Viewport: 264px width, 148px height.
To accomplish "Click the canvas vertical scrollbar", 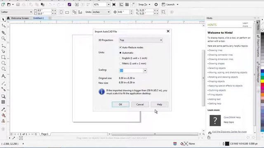I will tap(203, 78).
